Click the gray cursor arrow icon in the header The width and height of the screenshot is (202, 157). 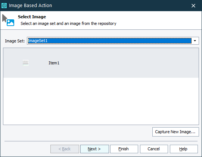coord(5,18)
